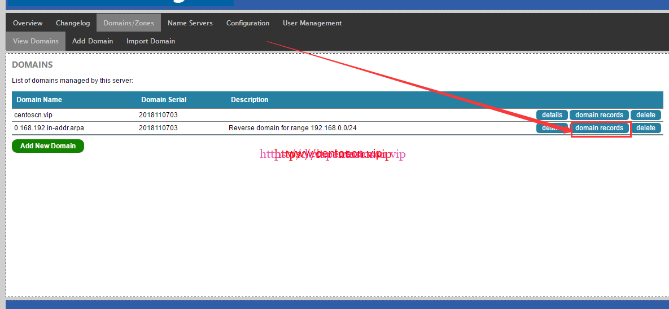This screenshot has width=669, height=309.
Task: Delete the 0.168.192.in-addr.arpa reverse domain
Action: point(645,128)
